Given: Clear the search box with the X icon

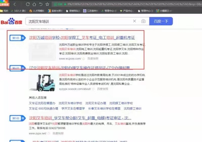Looking at the screenshot, I should click(x=135, y=21).
